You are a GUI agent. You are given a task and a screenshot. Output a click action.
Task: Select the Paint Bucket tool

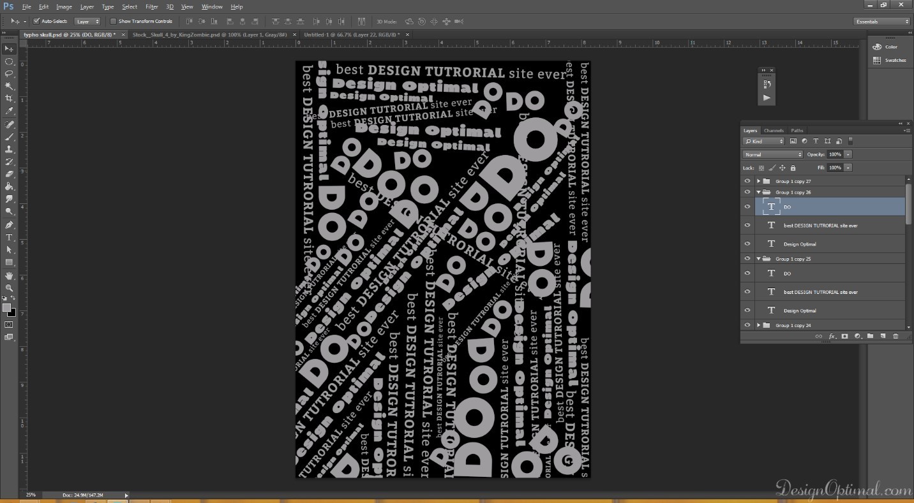(9, 186)
